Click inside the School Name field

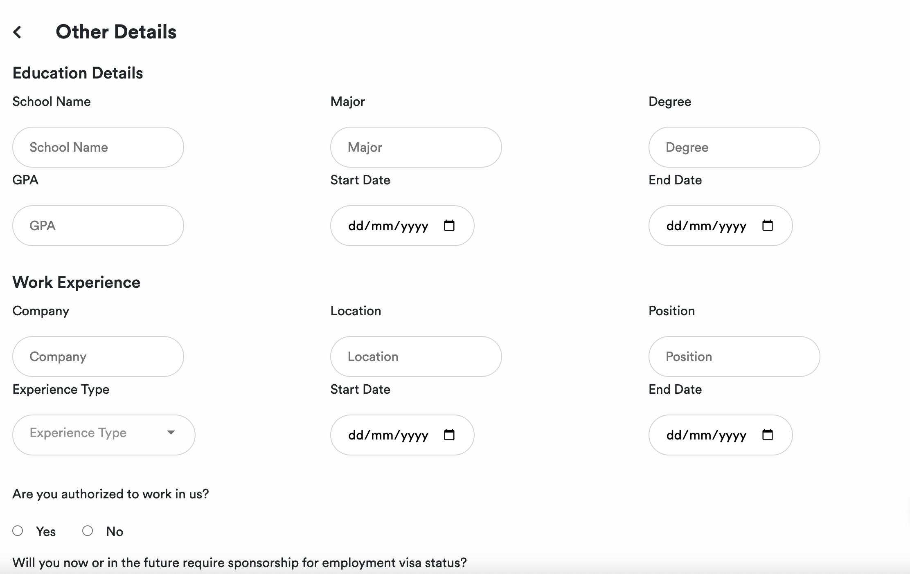pyautogui.click(x=98, y=147)
